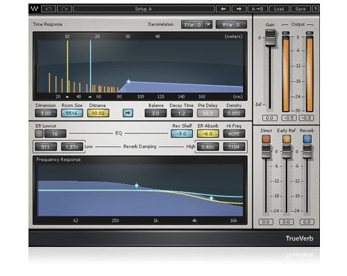Click the reverb pre-delay handle in Time Response graph

[x=129, y=81]
